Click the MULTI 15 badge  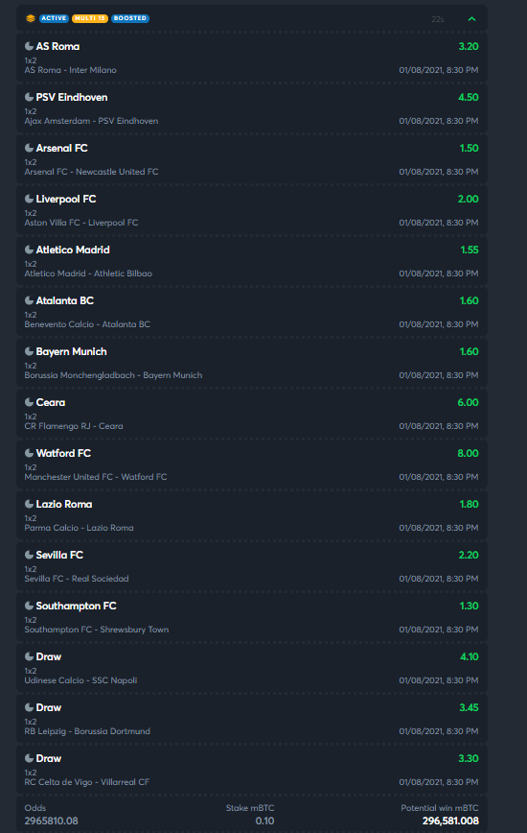pyautogui.click(x=90, y=18)
